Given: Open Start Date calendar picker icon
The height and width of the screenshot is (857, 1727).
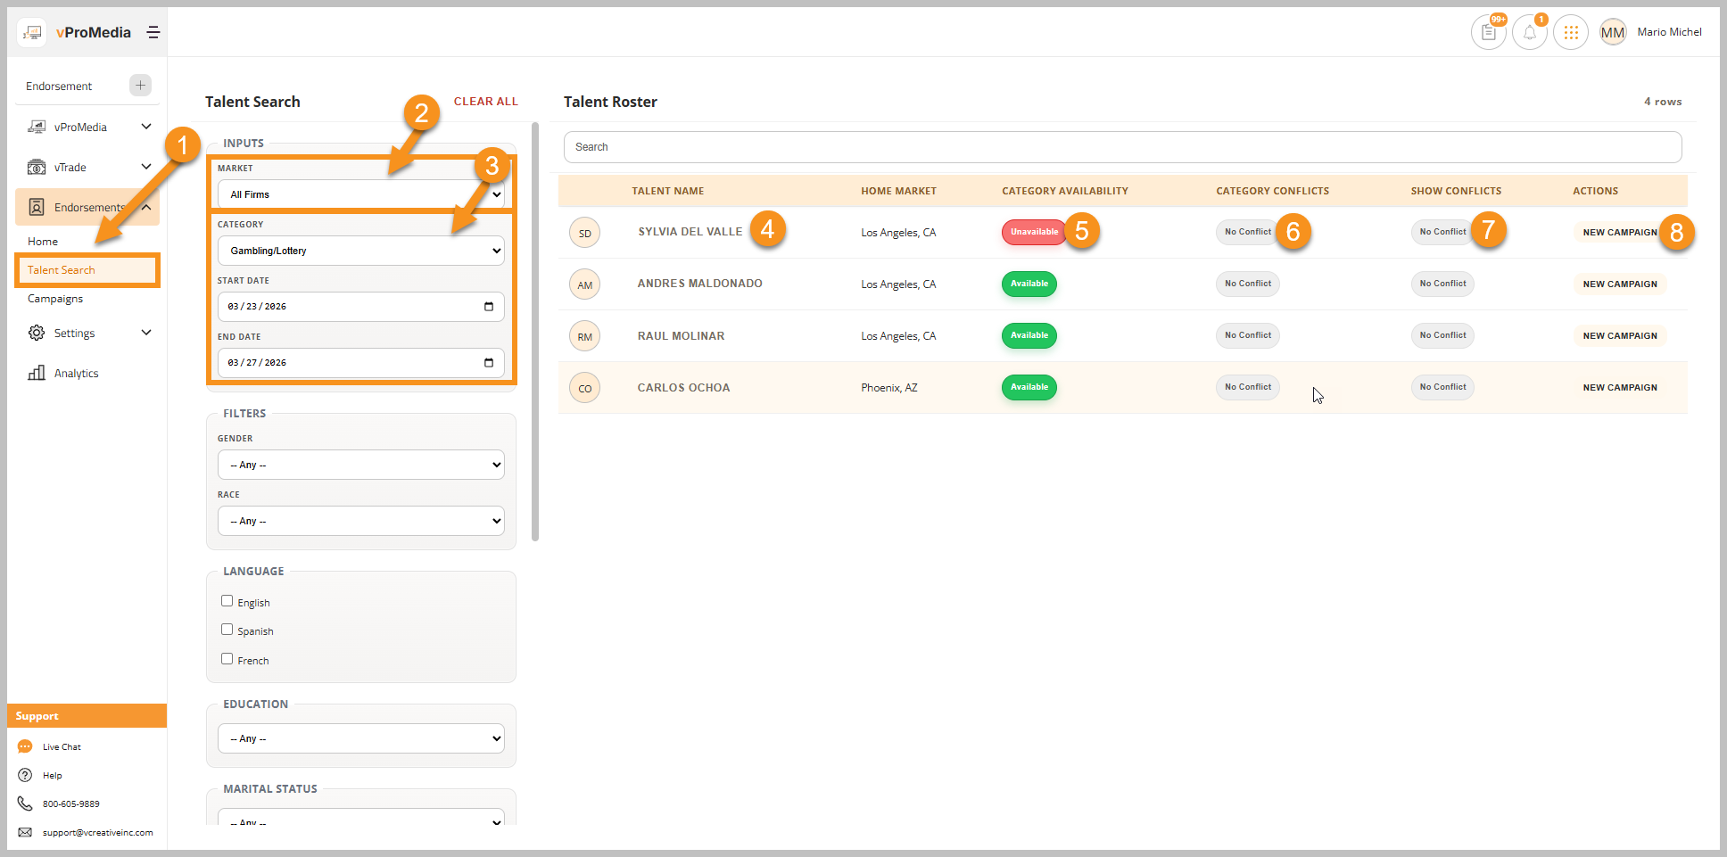Looking at the screenshot, I should pos(488,307).
